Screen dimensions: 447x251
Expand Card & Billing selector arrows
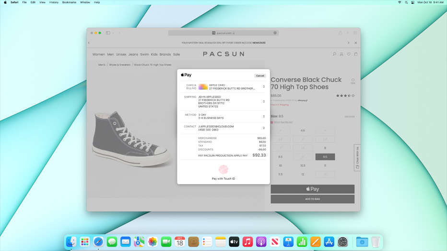[x=264, y=87]
